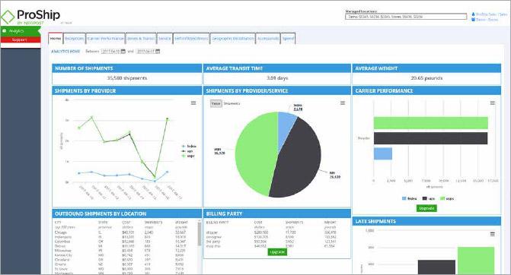Open Shipments by Provider chart menu
The height and width of the screenshot is (275, 511).
(193, 103)
